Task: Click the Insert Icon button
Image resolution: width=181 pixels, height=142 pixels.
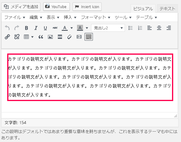Action: 87,6
